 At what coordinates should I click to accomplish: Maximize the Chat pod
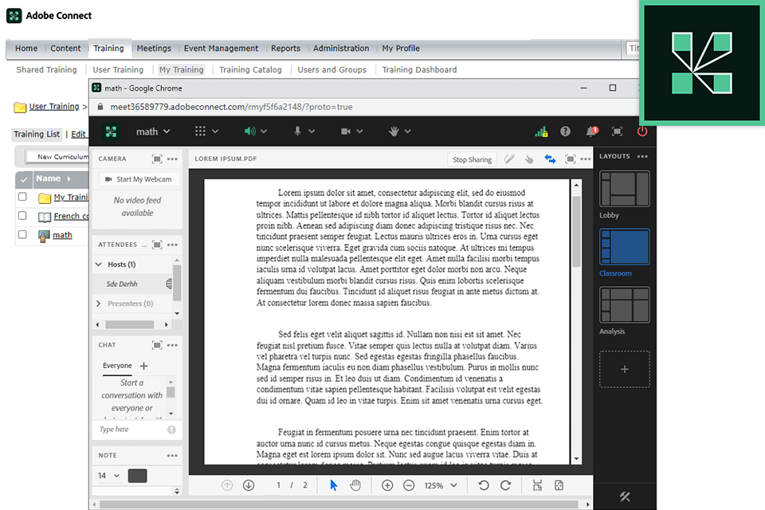157,345
